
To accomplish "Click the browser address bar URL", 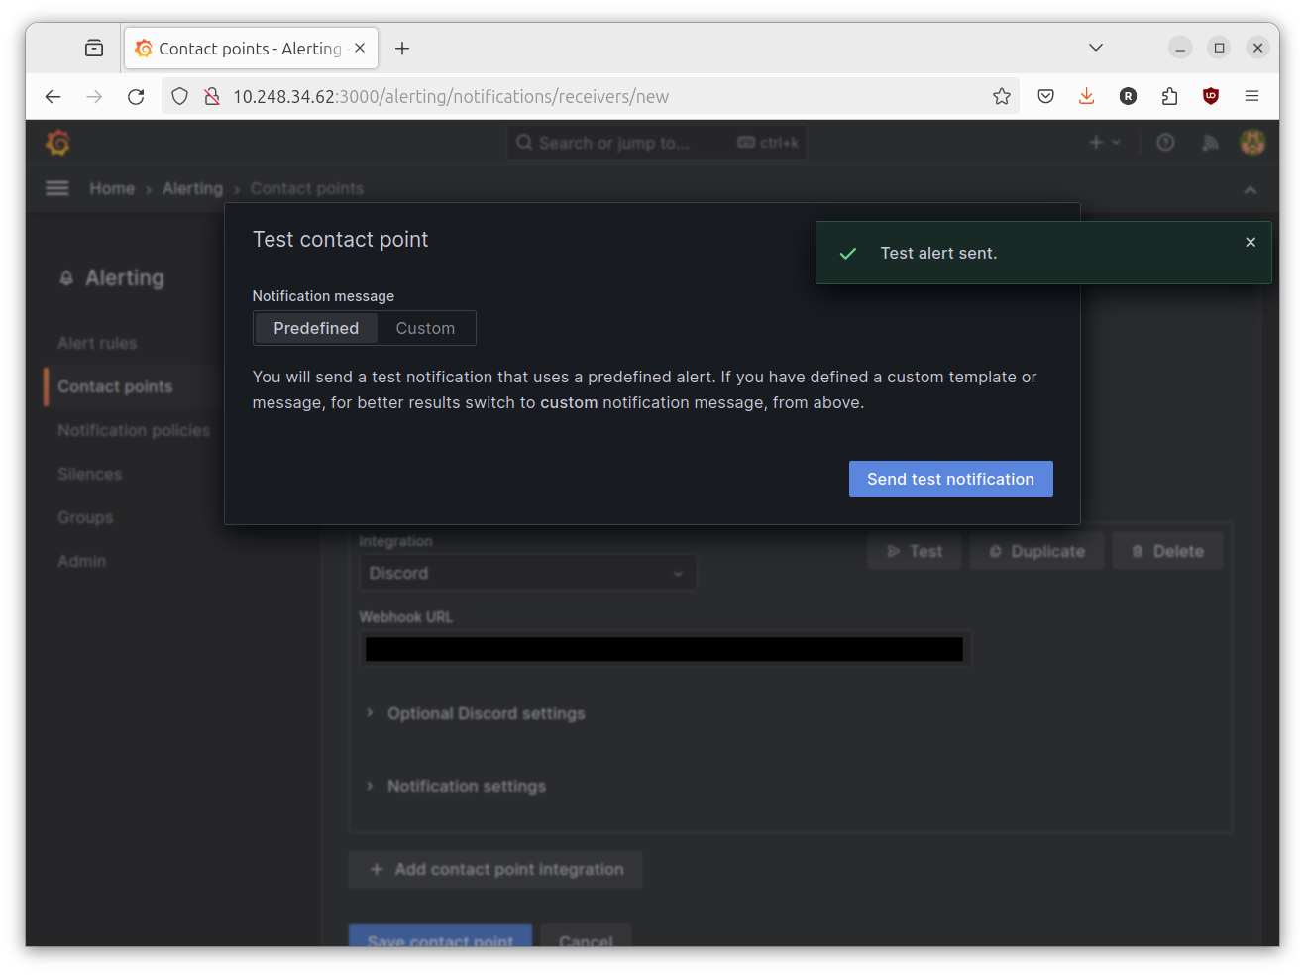I will [451, 96].
